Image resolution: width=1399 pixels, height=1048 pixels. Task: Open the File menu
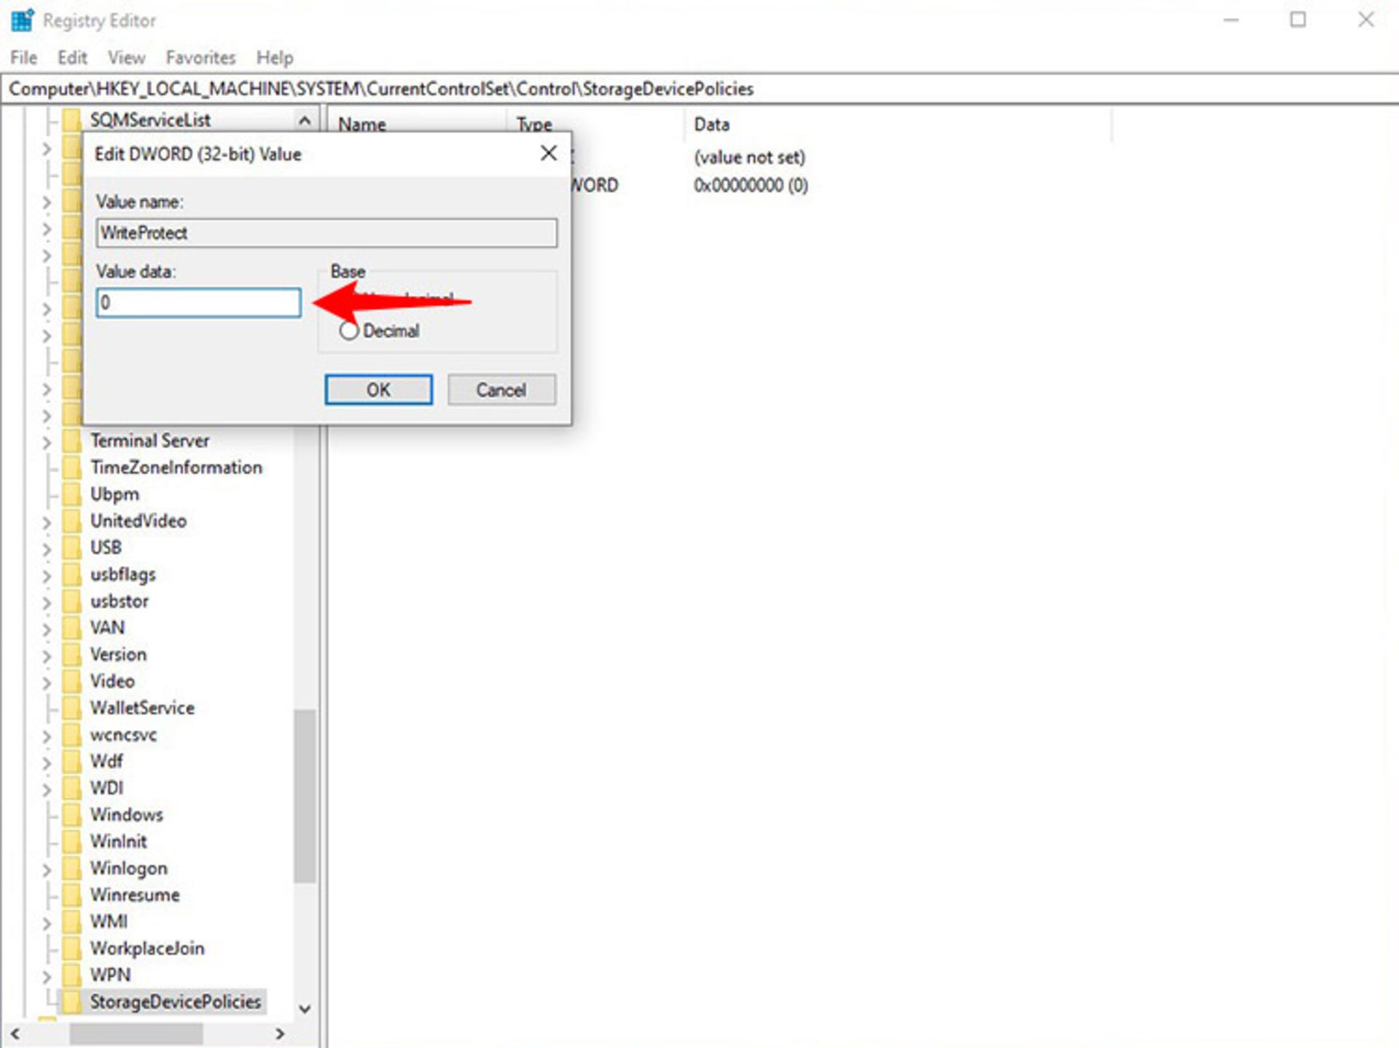tap(23, 58)
